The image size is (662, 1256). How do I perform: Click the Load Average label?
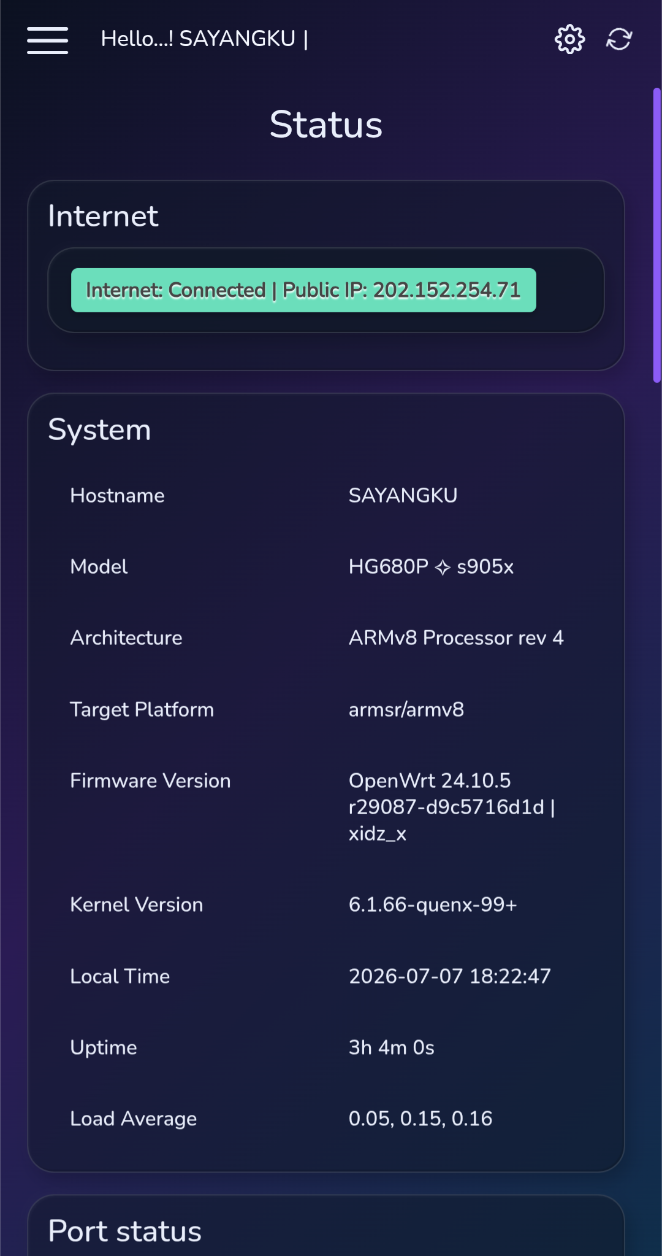(134, 1119)
